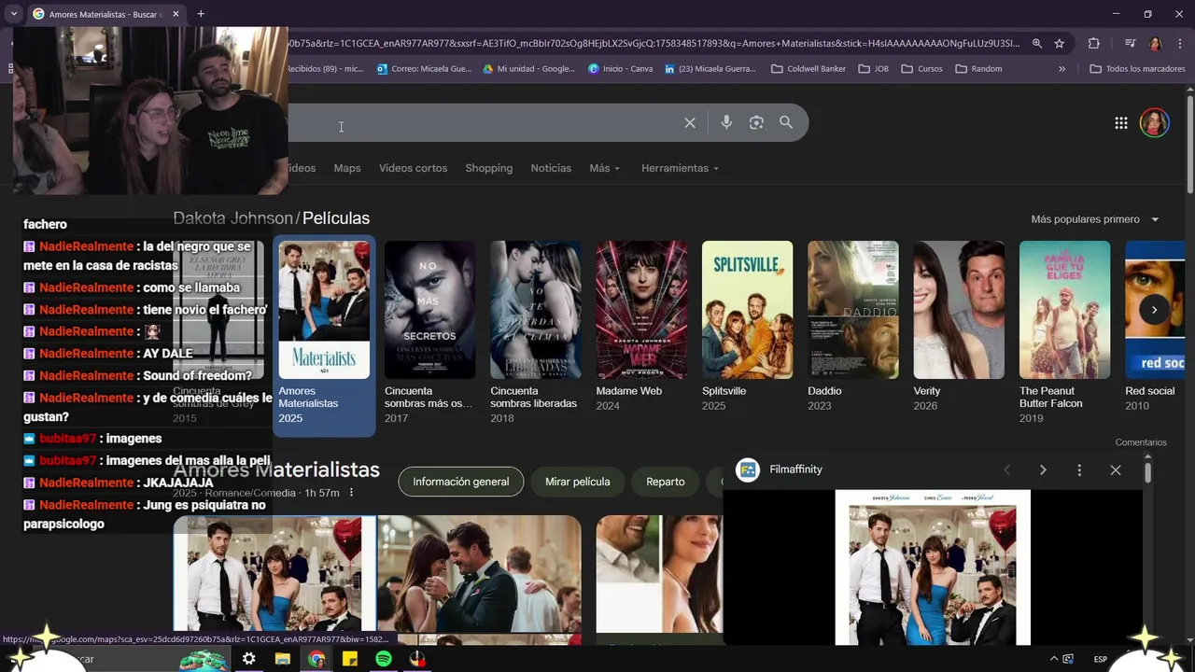
Task: Close the Amores Materialistas tab
Action: (176, 14)
